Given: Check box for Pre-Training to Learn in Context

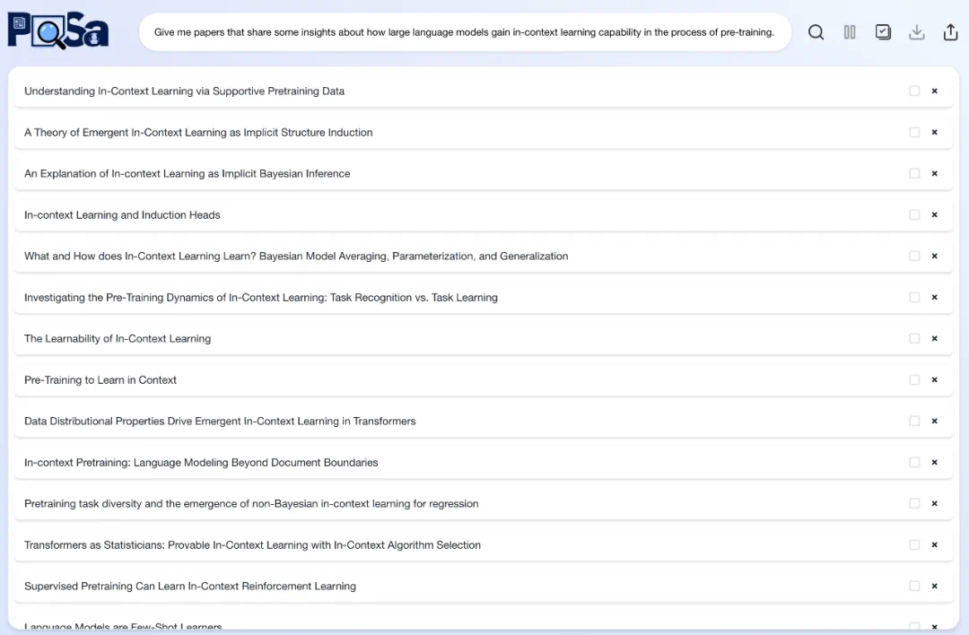Looking at the screenshot, I should (914, 380).
